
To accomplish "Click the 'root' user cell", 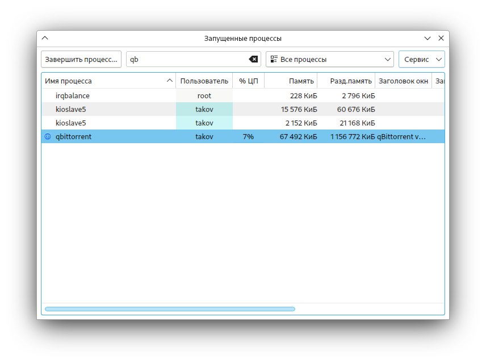I will pos(204,95).
